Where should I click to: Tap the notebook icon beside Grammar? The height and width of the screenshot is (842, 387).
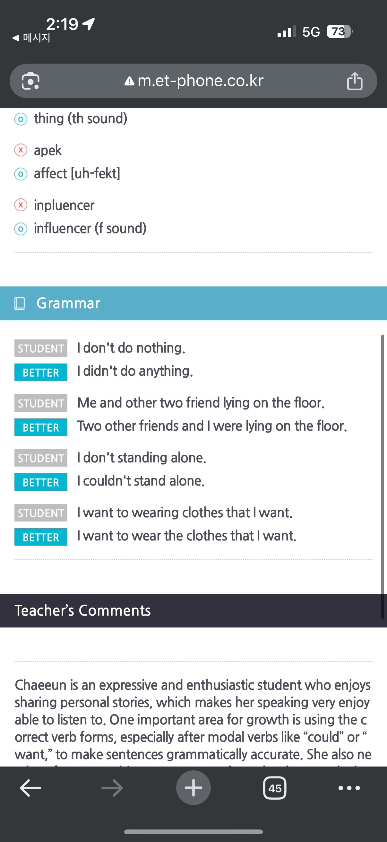pos(20,303)
